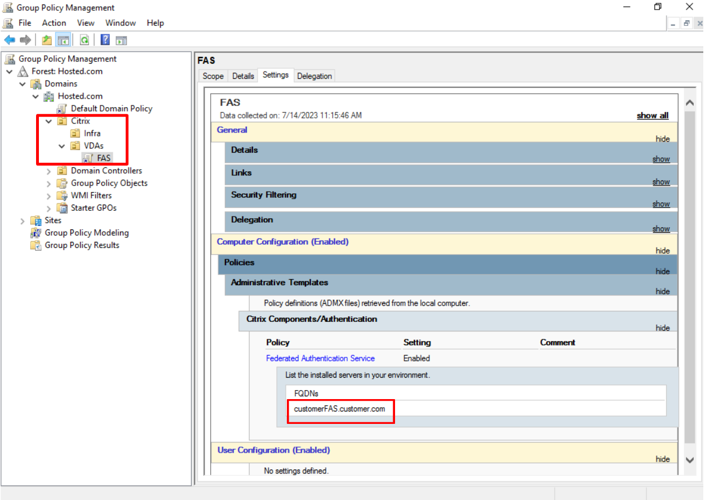Click the report's scroll down arrow
705x500 pixels.
[x=690, y=460]
